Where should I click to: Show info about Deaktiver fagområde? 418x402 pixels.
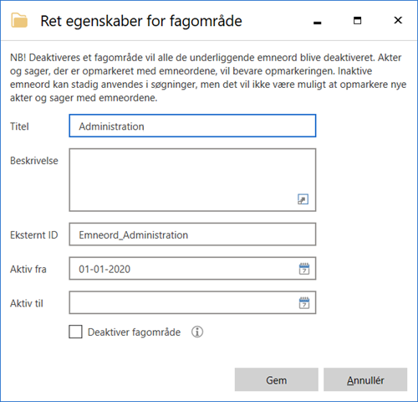[x=197, y=332]
